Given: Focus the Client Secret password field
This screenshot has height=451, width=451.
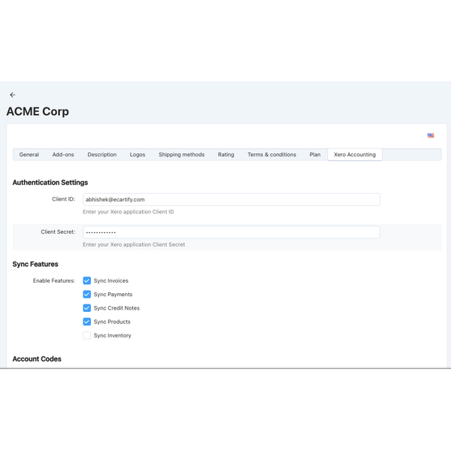Looking at the screenshot, I should [x=231, y=232].
